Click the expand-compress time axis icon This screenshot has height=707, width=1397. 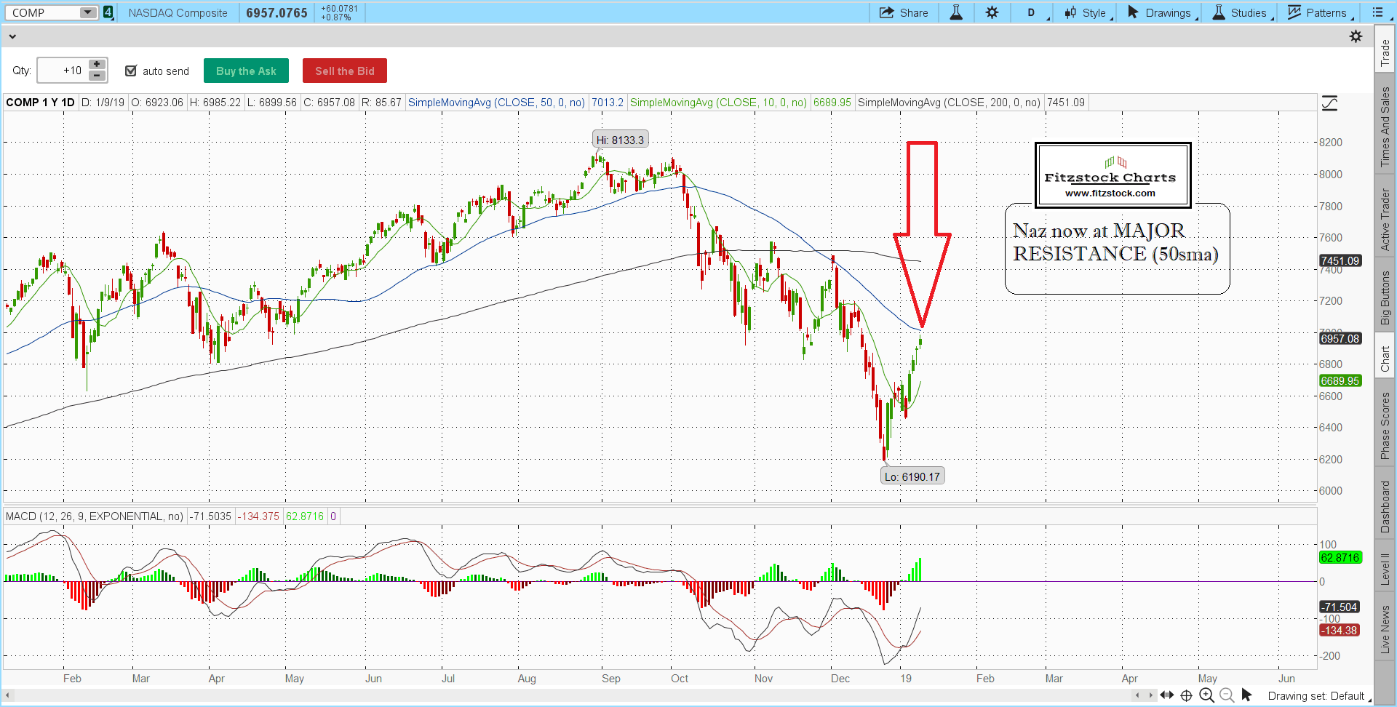click(x=1166, y=695)
